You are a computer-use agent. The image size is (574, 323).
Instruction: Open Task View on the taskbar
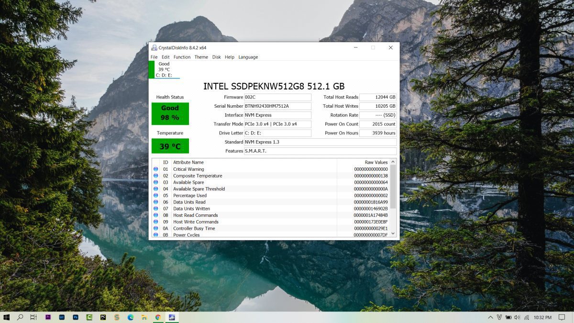coord(33,317)
